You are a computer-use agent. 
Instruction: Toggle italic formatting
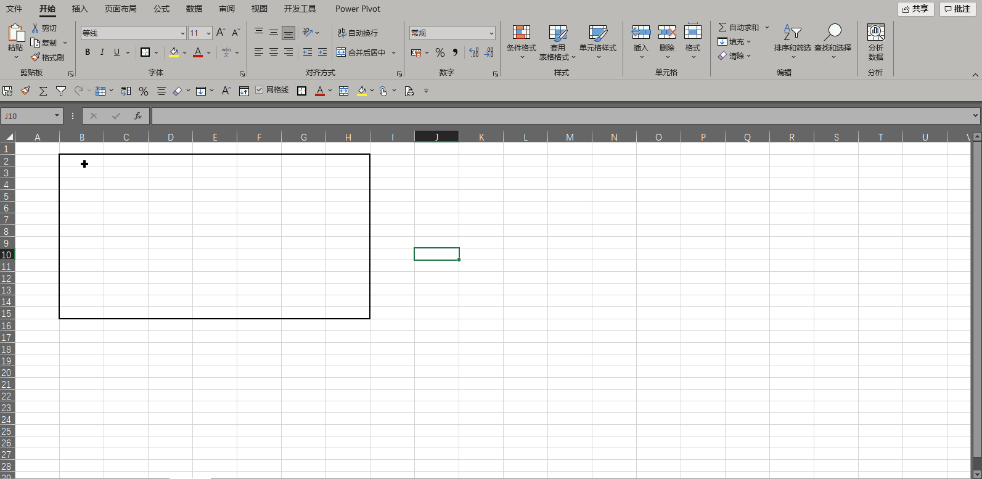[x=102, y=52]
